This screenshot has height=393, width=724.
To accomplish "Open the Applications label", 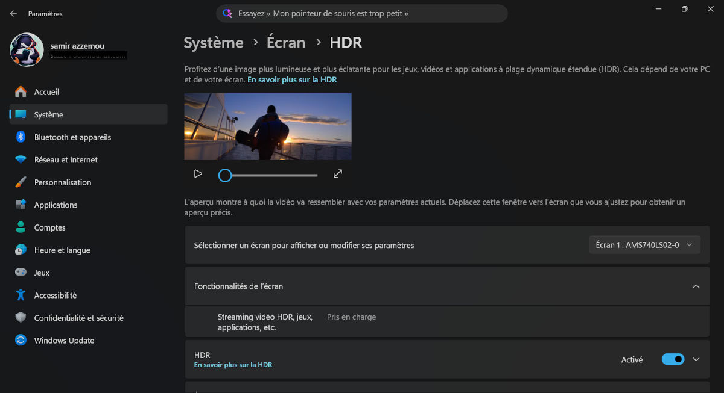I will click(x=56, y=205).
